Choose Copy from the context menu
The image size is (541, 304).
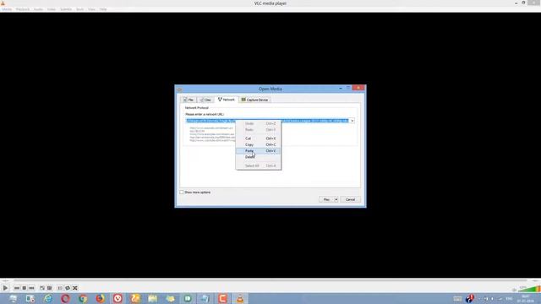pyautogui.click(x=258, y=144)
